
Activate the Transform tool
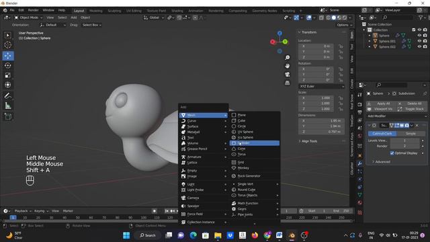[x=8, y=85]
